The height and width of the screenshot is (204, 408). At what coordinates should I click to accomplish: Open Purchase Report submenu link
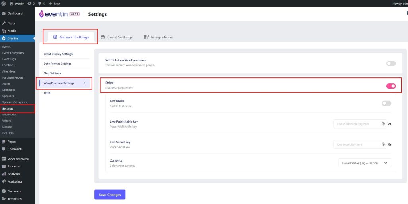13,77
